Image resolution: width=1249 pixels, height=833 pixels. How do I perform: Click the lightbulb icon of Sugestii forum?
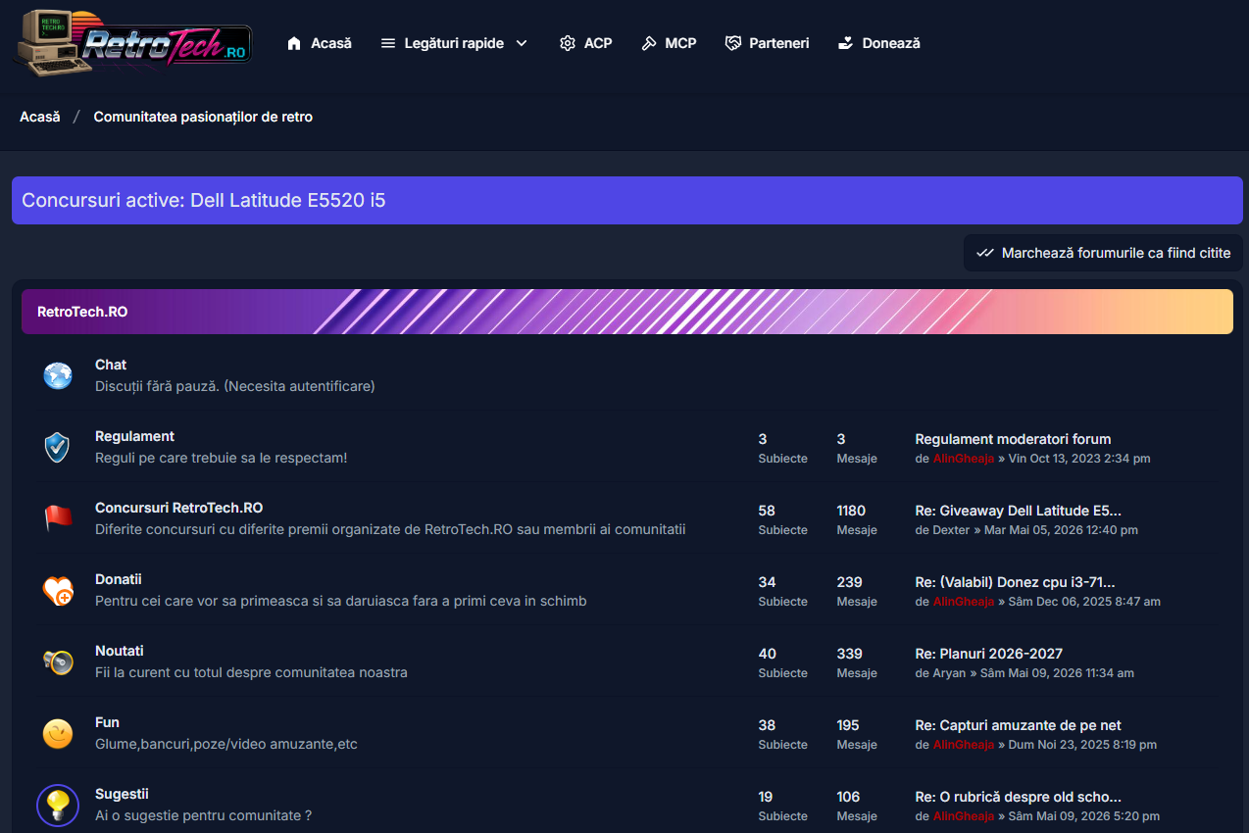(58, 805)
